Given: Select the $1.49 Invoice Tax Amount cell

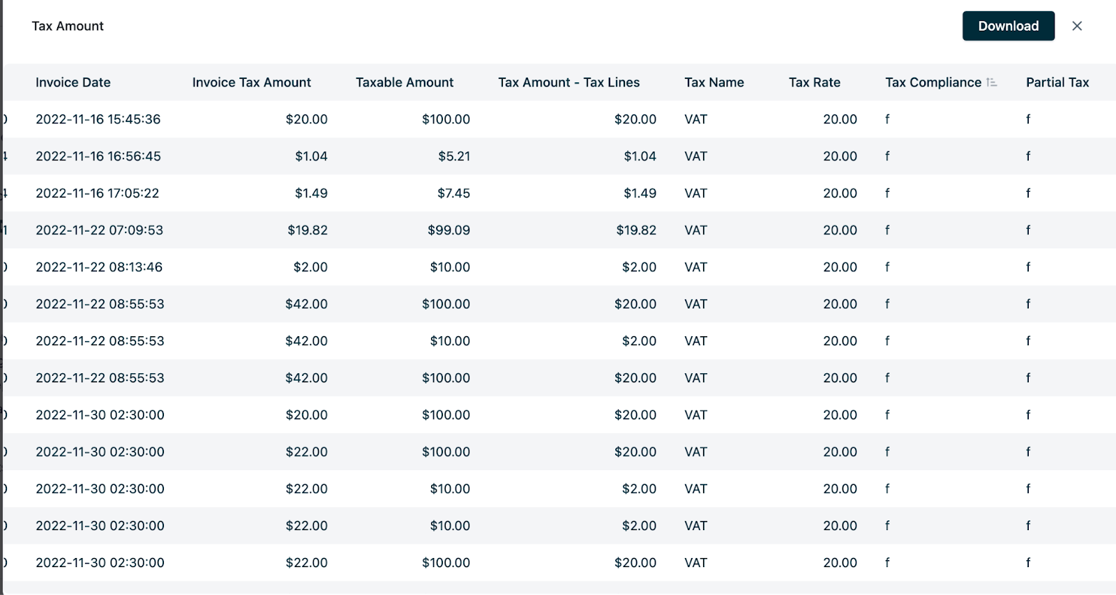Looking at the screenshot, I should [x=311, y=193].
